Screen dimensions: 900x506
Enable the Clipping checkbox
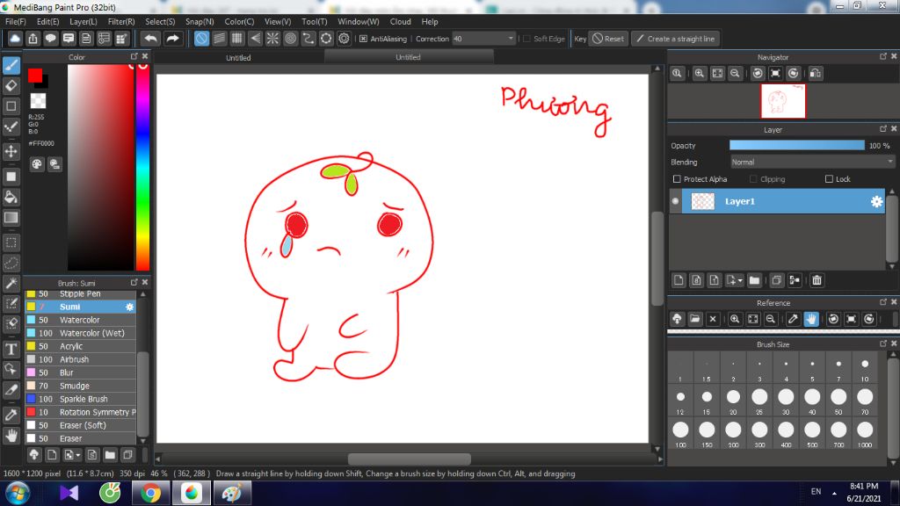coord(753,179)
